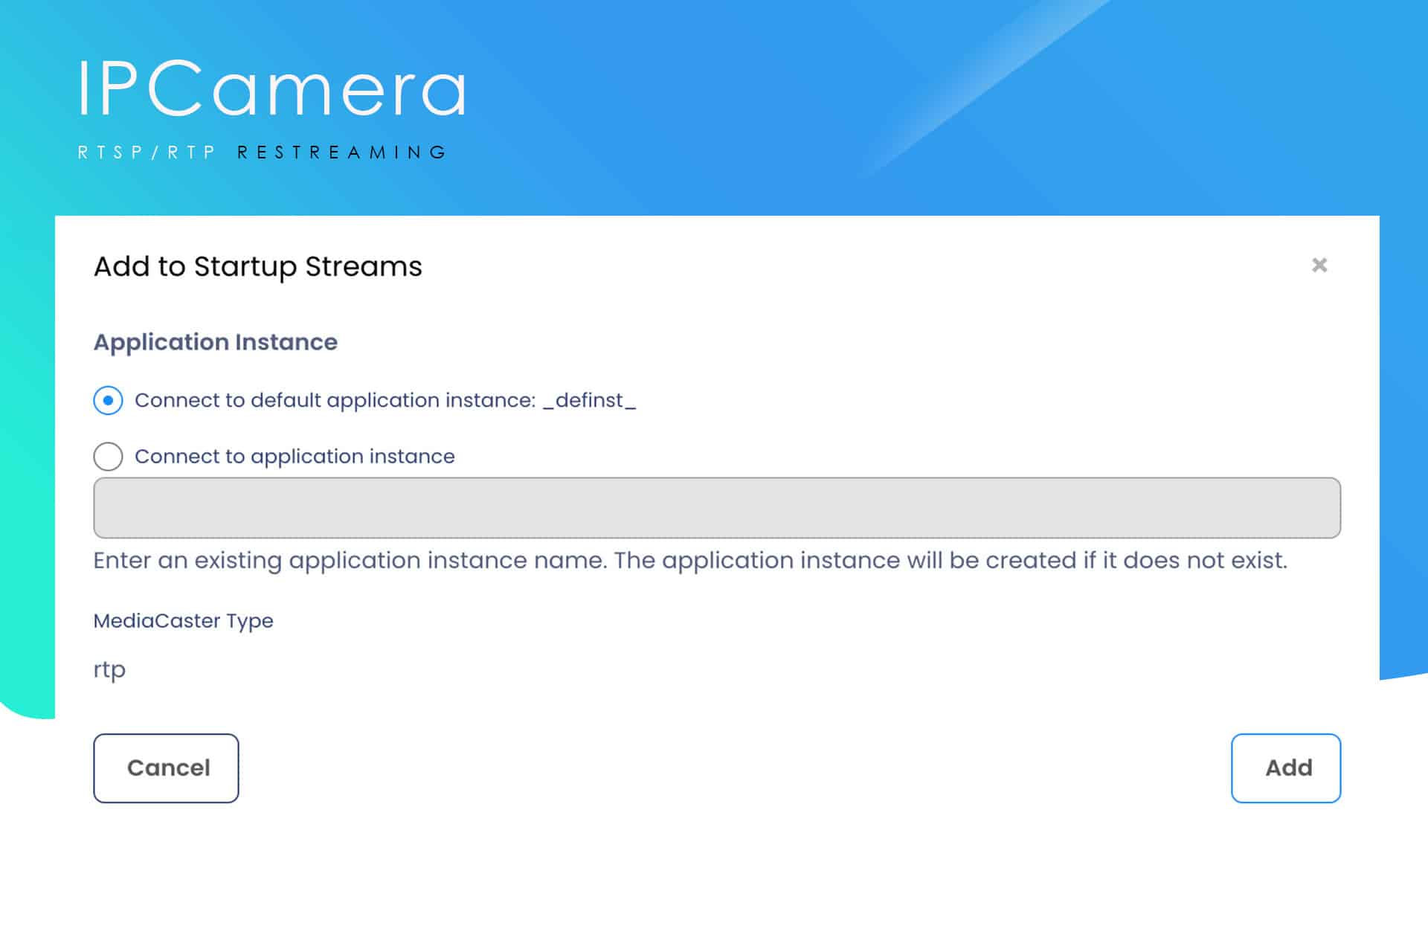Screen dimensions: 1428x952
Task: Click the RTSP/RTP Restreaming subtitle
Action: point(262,152)
